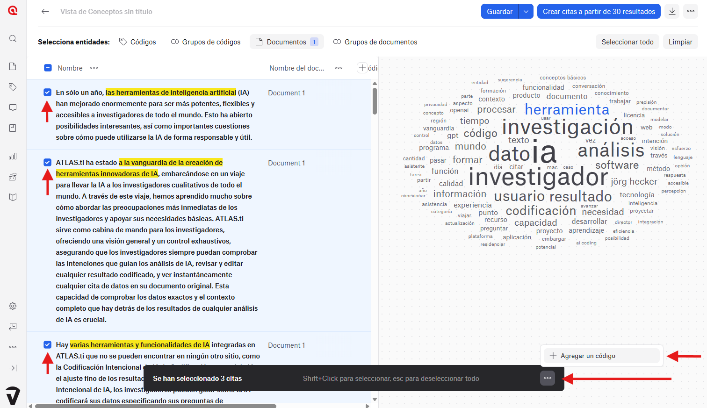
Task: Click the Nombre column header
Action: click(x=70, y=68)
